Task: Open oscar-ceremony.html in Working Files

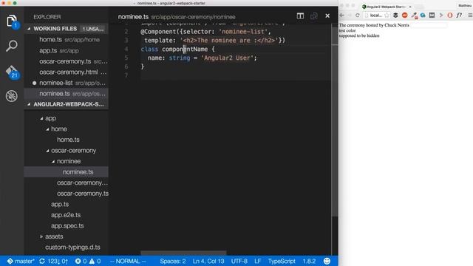Action: click(x=66, y=72)
